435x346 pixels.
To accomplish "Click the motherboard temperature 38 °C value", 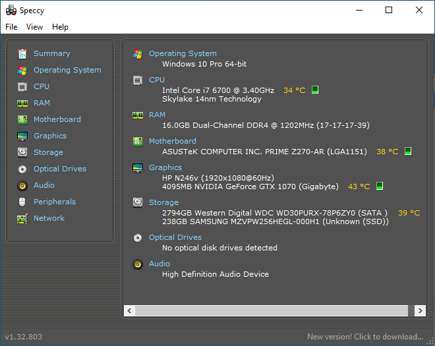I will [x=388, y=152].
